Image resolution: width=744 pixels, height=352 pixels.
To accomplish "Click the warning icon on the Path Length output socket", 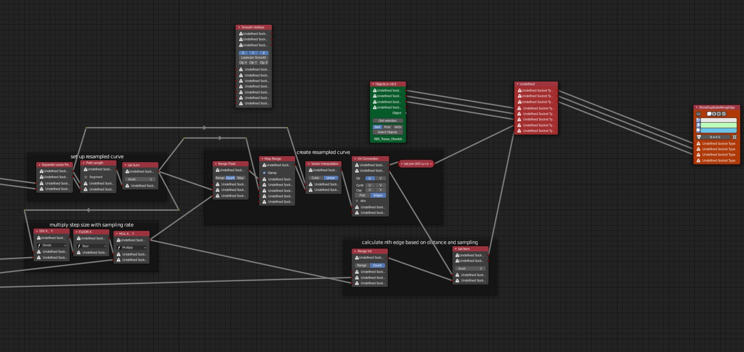I will (85, 169).
